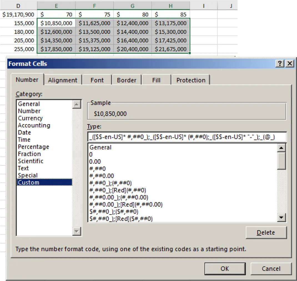Image resolution: width=297 pixels, height=281 pixels.
Task: Select Currency in the Category list
Action: pos(30,118)
